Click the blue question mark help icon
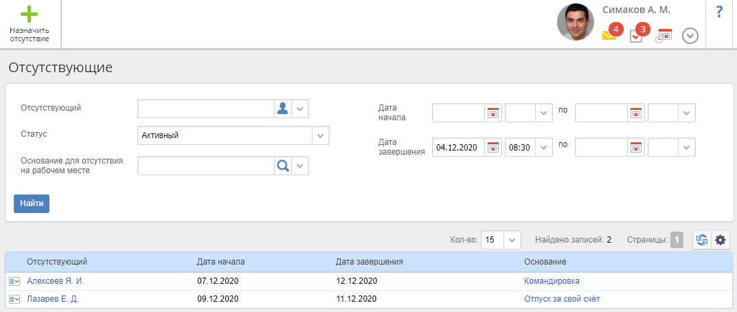 (719, 12)
